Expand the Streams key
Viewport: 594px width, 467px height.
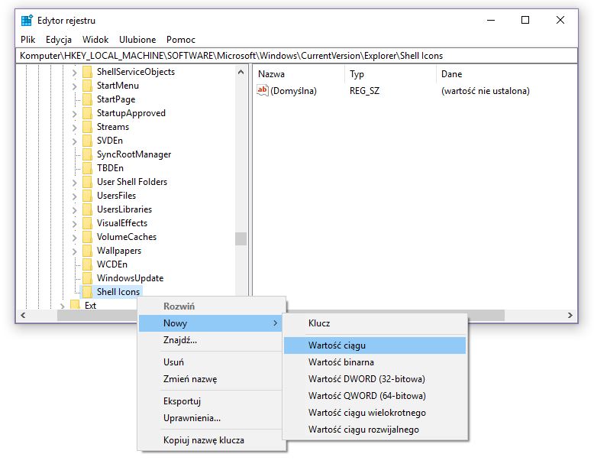(x=74, y=128)
